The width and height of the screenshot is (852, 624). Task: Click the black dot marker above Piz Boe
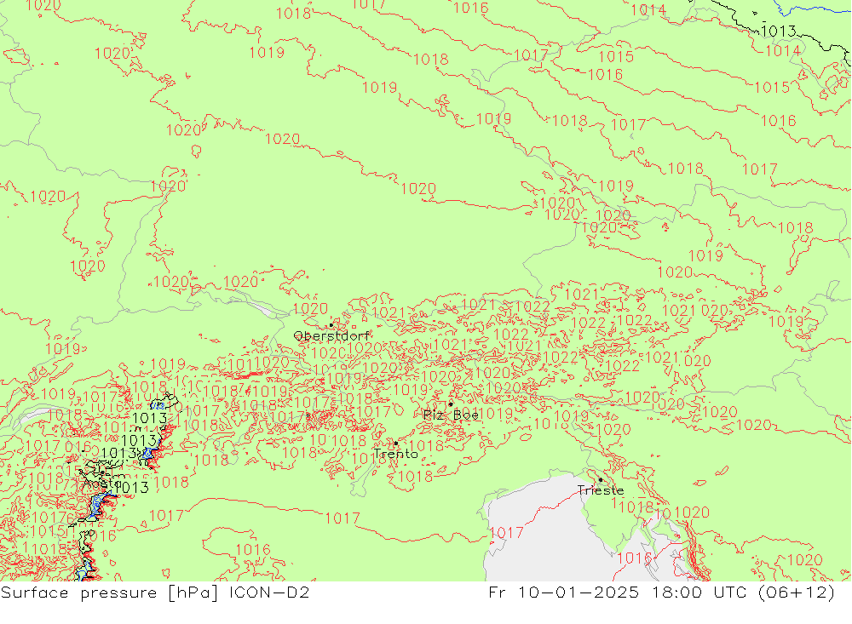point(451,404)
